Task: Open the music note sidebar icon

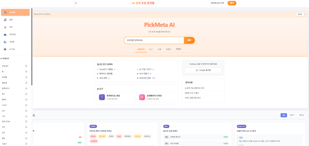Action: coord(5,20)
